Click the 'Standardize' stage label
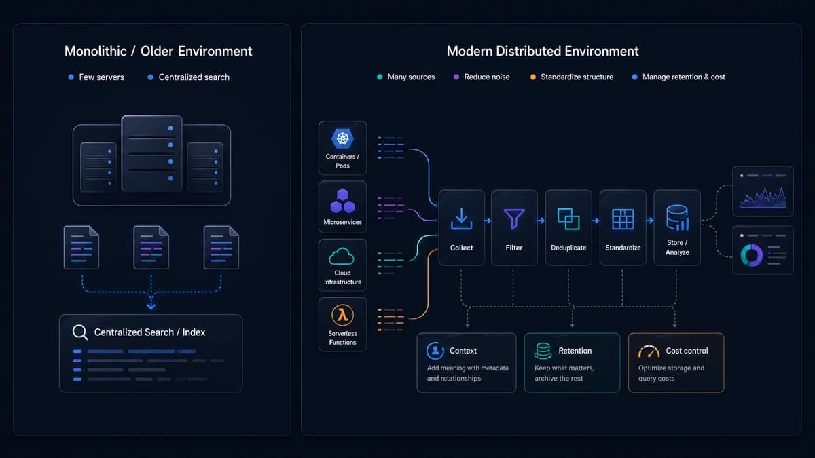Image resolution: width=815 pixels, height=458 pixels. (623, 248)
